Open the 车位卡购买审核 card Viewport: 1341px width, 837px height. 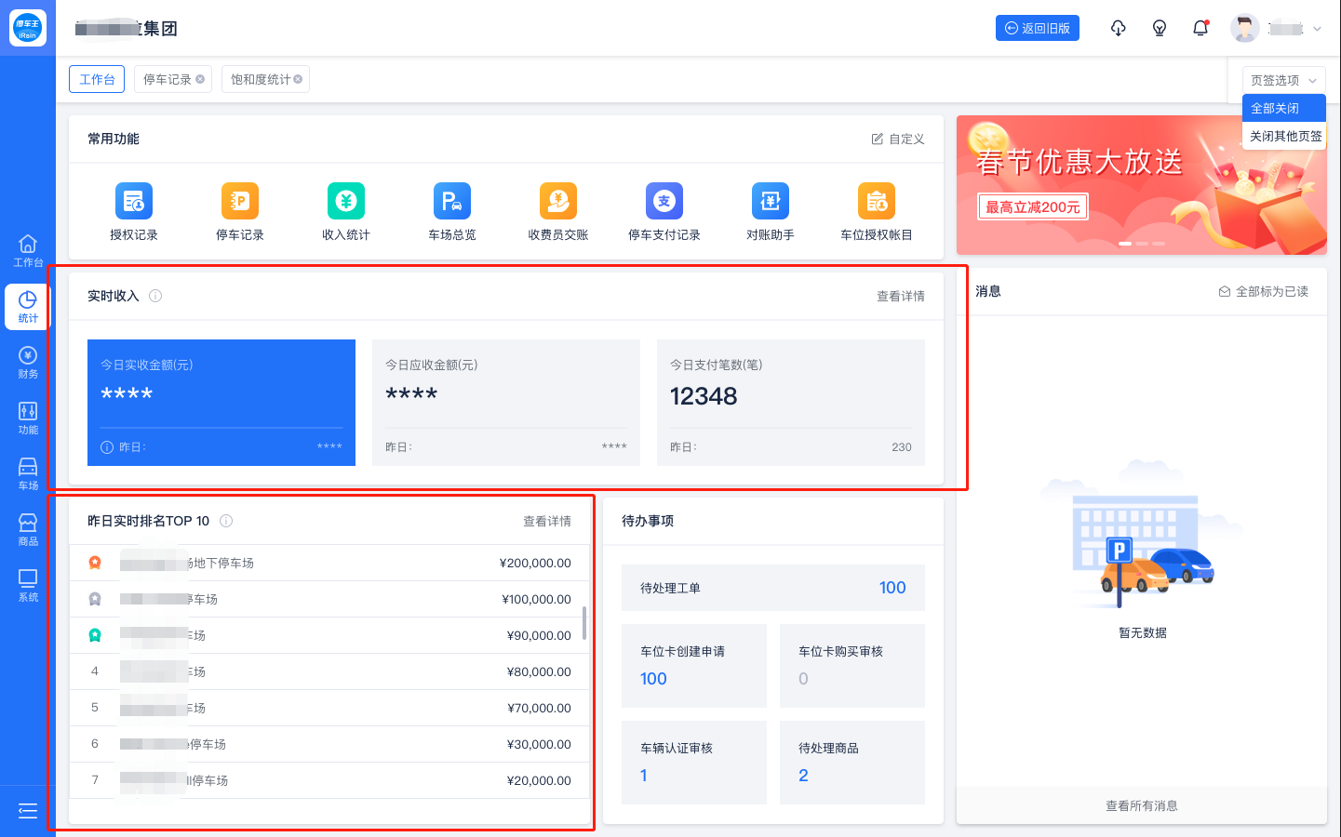click(x=852, y=666)
